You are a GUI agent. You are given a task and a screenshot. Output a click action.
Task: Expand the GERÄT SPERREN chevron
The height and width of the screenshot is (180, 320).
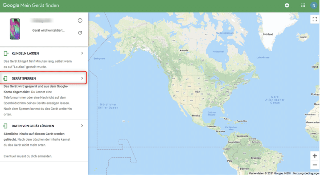tap(82, 78)
